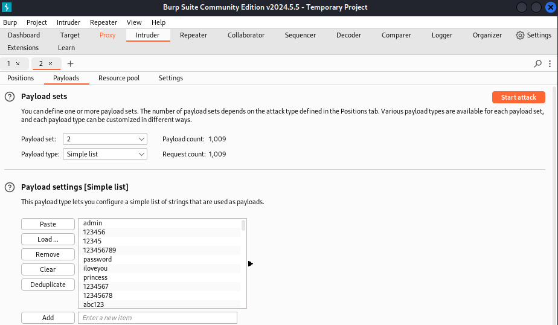Screen dimensions: 558x325
Task: Open the Settings gear icon
Action: [520, 35]
